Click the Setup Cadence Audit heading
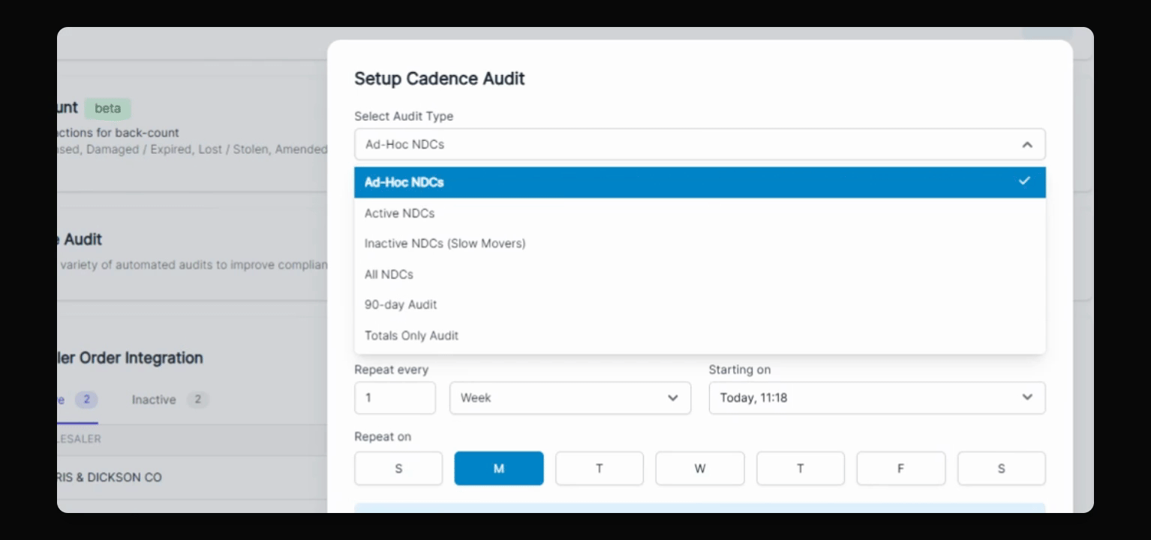Screen dimensions: 1151x540 pyautogui.click(x=440, y=79)
